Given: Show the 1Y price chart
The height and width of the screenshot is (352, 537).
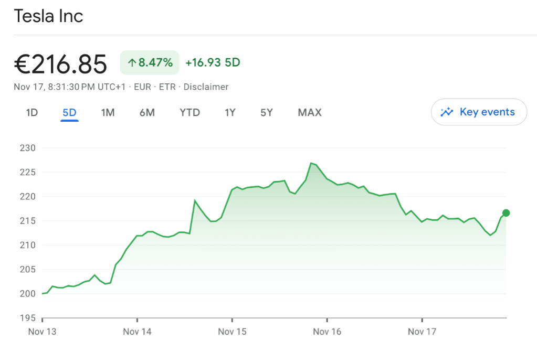Looking at the screenshot, I should 230,112.
